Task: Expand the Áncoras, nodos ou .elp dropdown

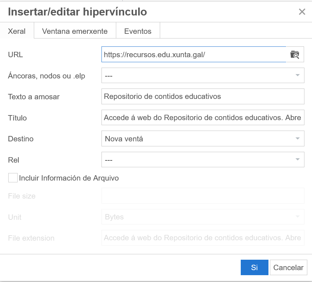Action: 203,76
